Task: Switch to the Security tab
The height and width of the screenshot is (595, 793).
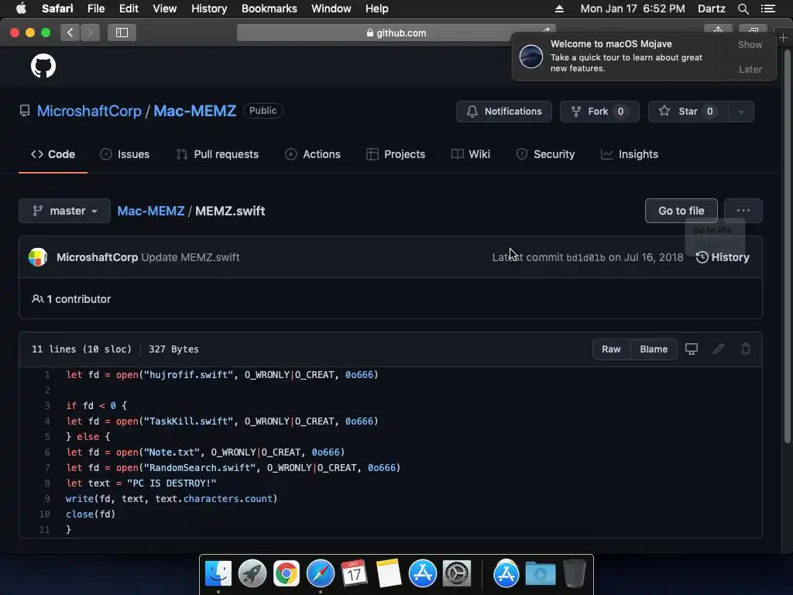Action: (546, 154)
